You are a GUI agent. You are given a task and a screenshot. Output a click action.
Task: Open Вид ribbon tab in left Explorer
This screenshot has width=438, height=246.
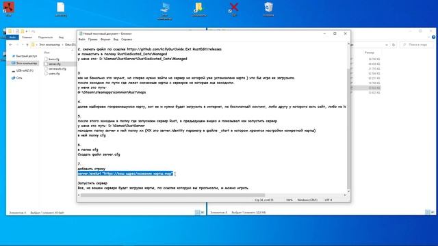(61, 37)
